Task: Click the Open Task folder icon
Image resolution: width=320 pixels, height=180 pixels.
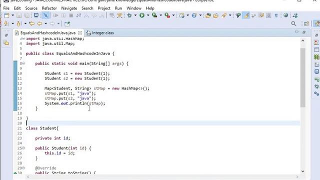Action: click(x=216, y=15)
